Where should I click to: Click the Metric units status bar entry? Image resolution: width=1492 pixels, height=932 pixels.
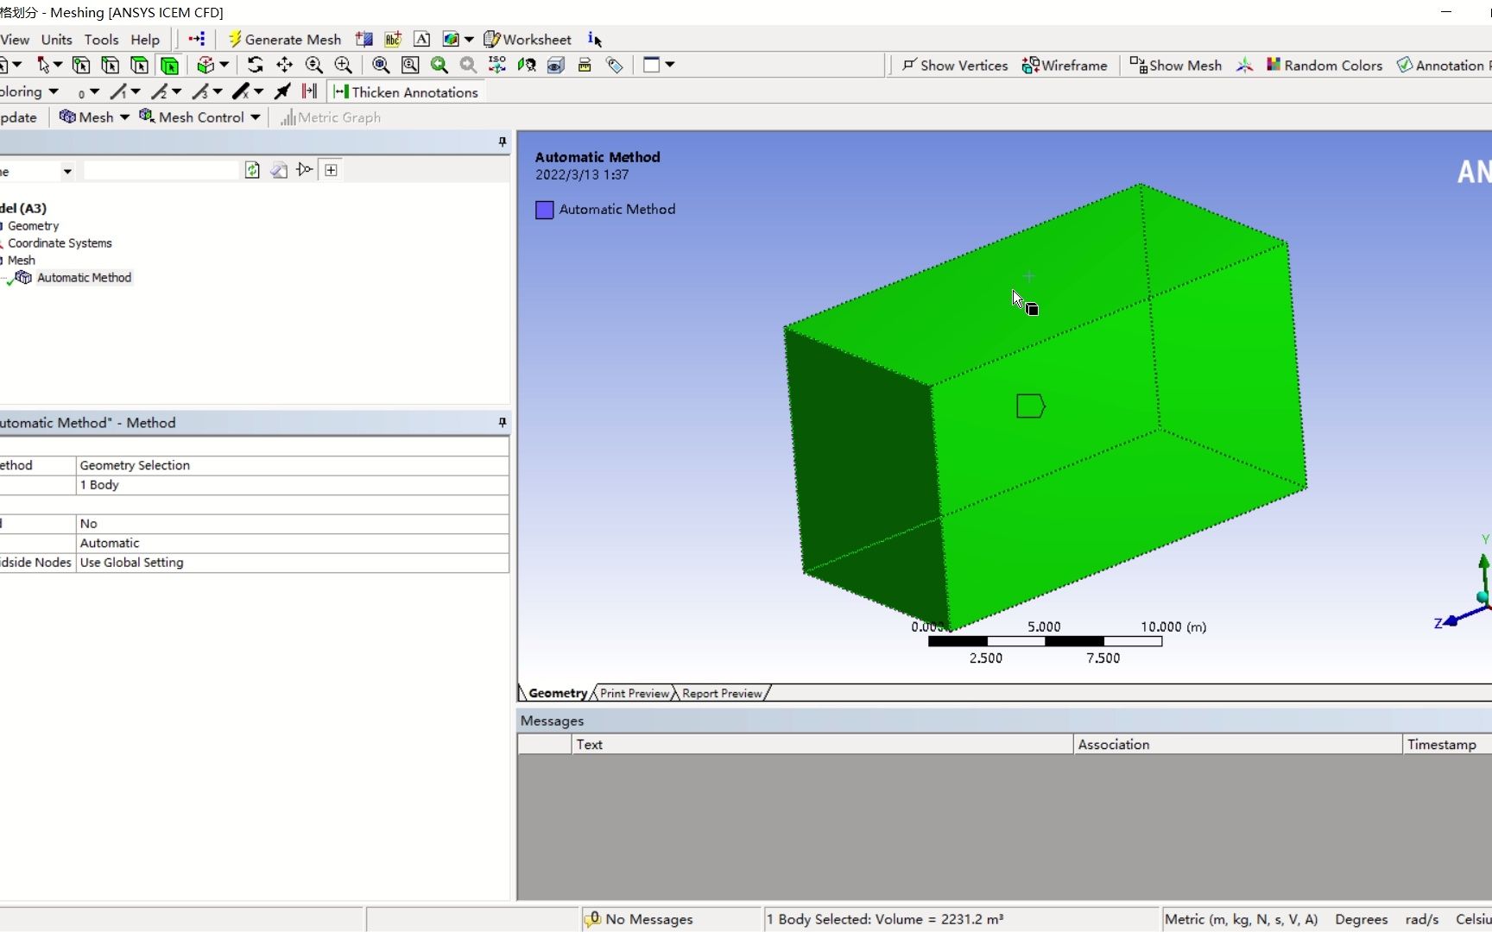[x=1241, y=919]
